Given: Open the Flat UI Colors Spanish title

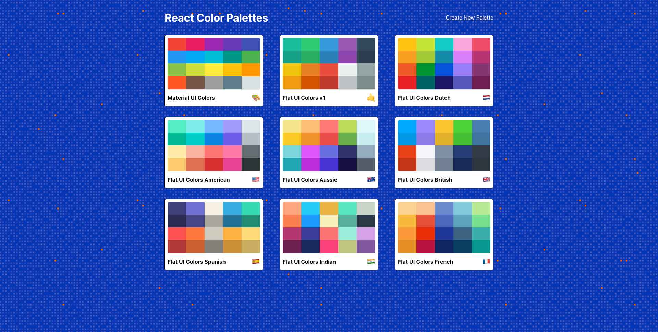Looking at the screenshot, I should coord(197,262).
